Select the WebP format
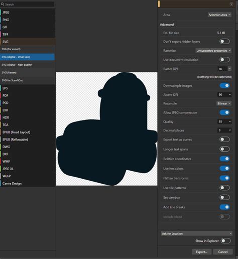 point(28,176)
